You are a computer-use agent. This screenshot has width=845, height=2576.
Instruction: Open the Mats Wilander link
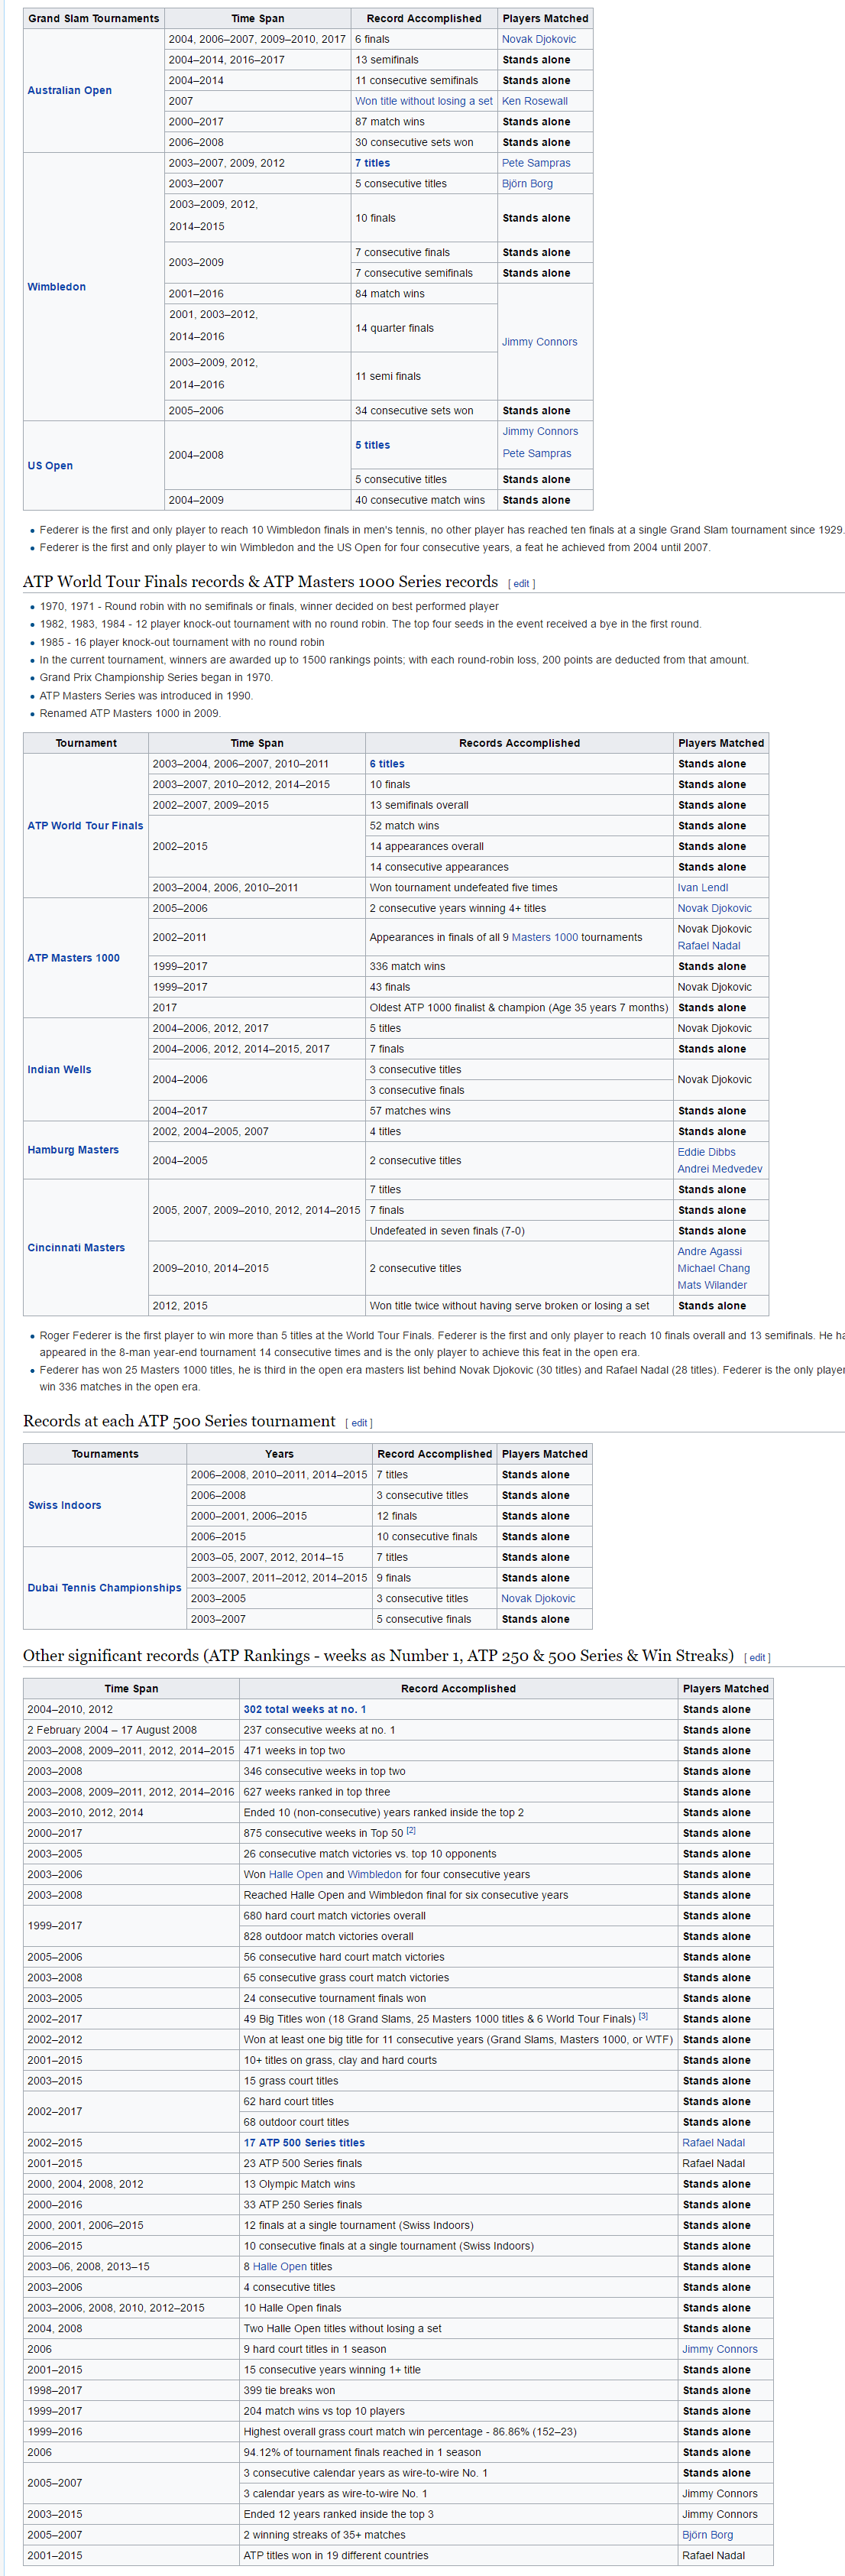tap(712, 1285)
